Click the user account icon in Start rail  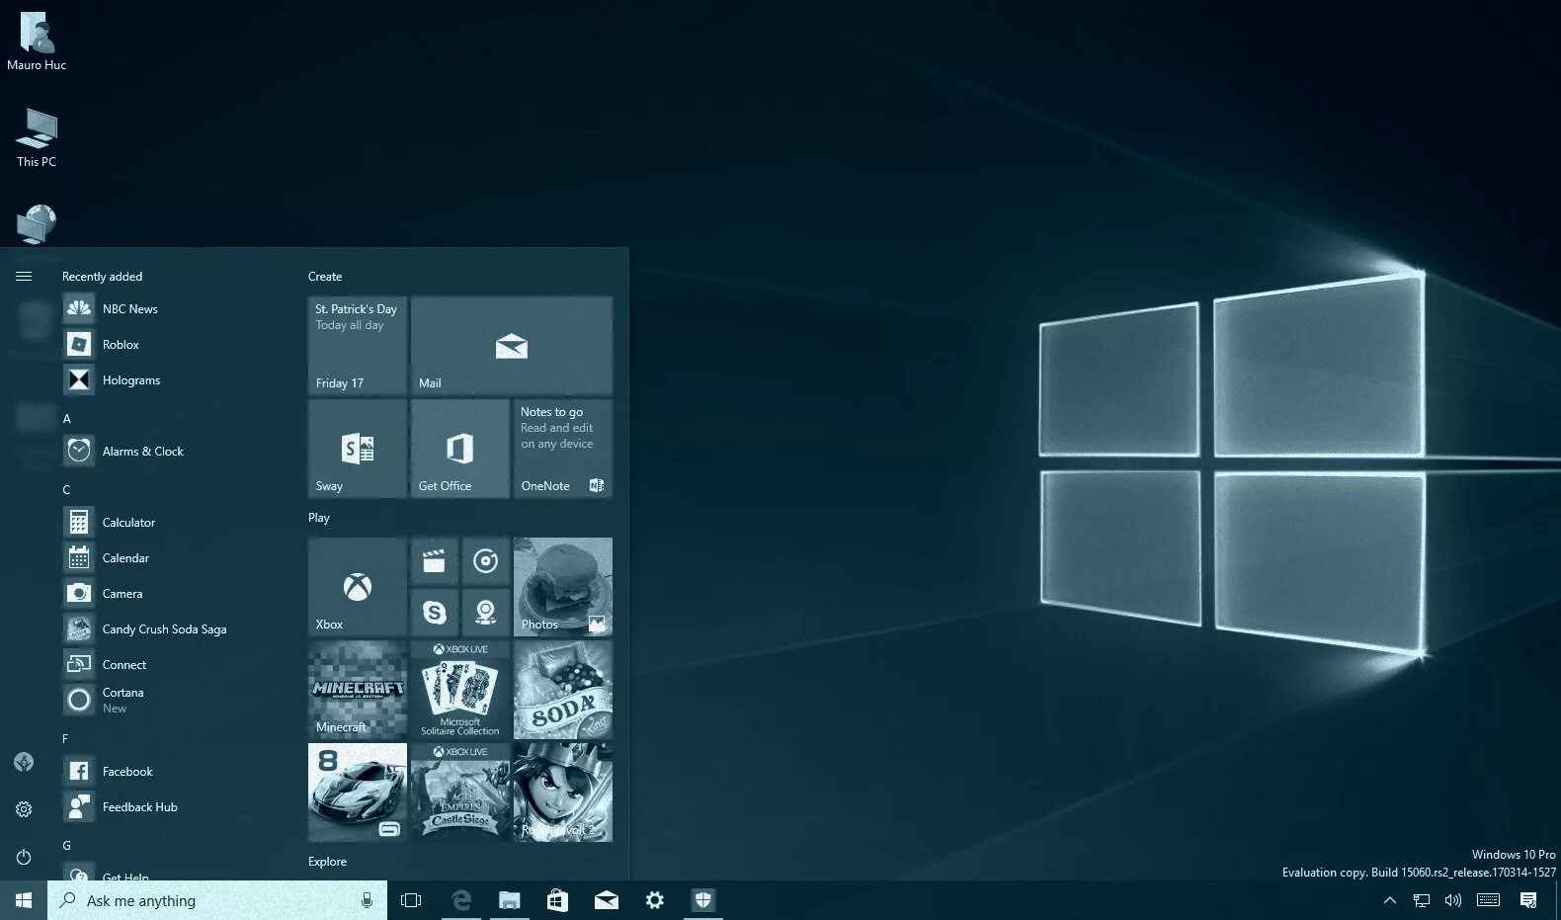click(x=24, y=762)
